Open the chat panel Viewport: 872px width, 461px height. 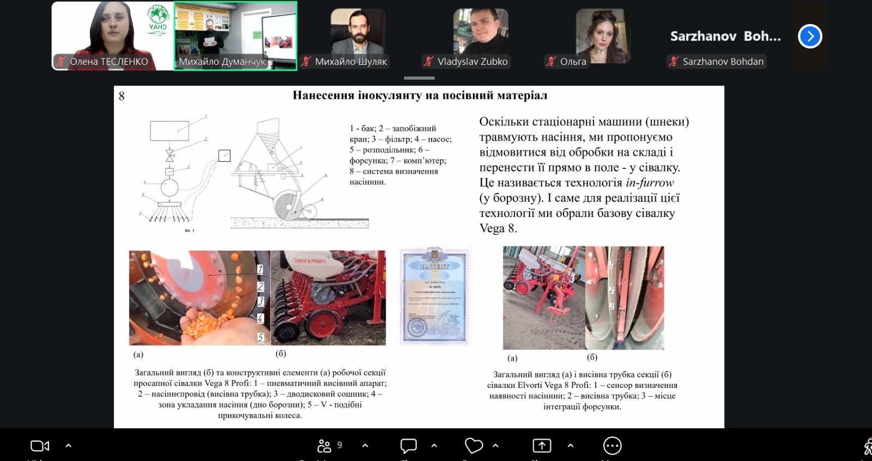pos(408,446)
